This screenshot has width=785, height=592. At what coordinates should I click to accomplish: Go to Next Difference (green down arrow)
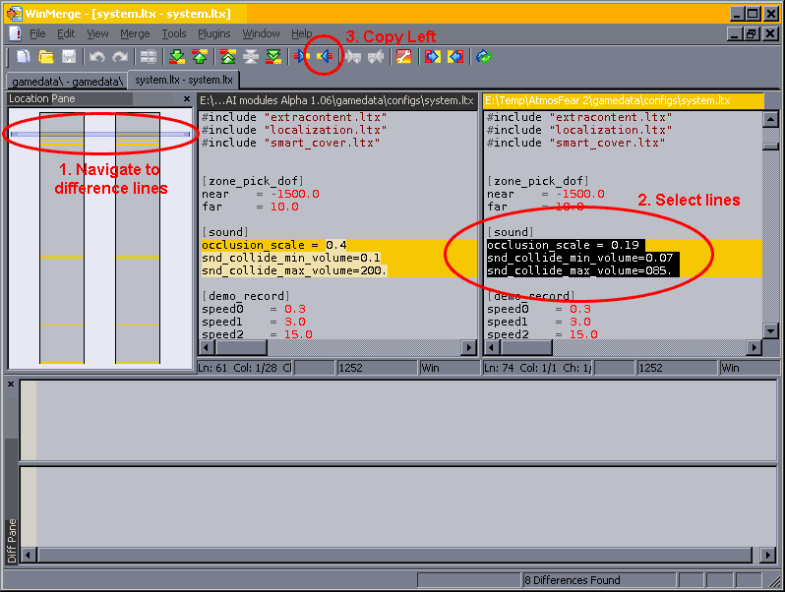[x=177, y=57]
